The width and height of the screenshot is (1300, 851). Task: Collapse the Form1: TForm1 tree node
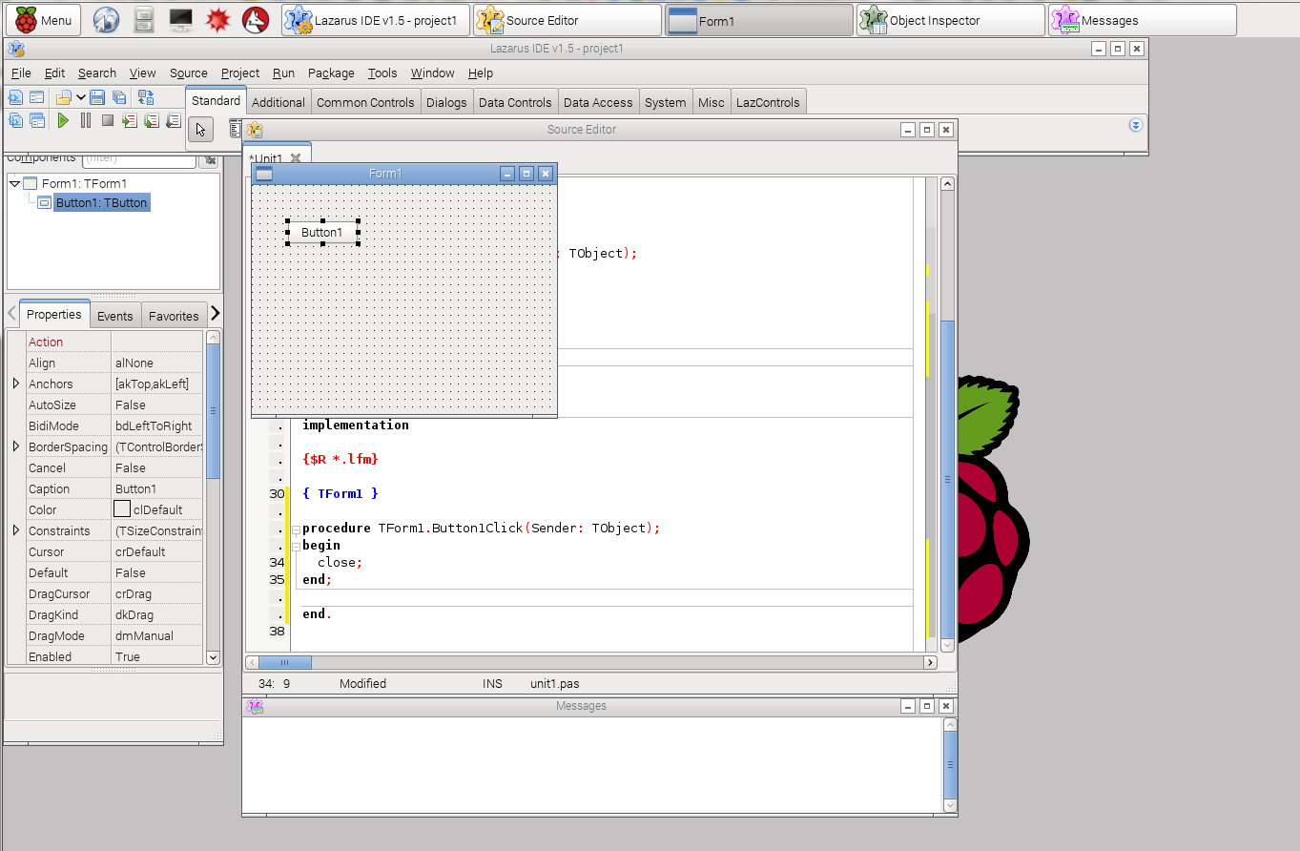[15, 183]
